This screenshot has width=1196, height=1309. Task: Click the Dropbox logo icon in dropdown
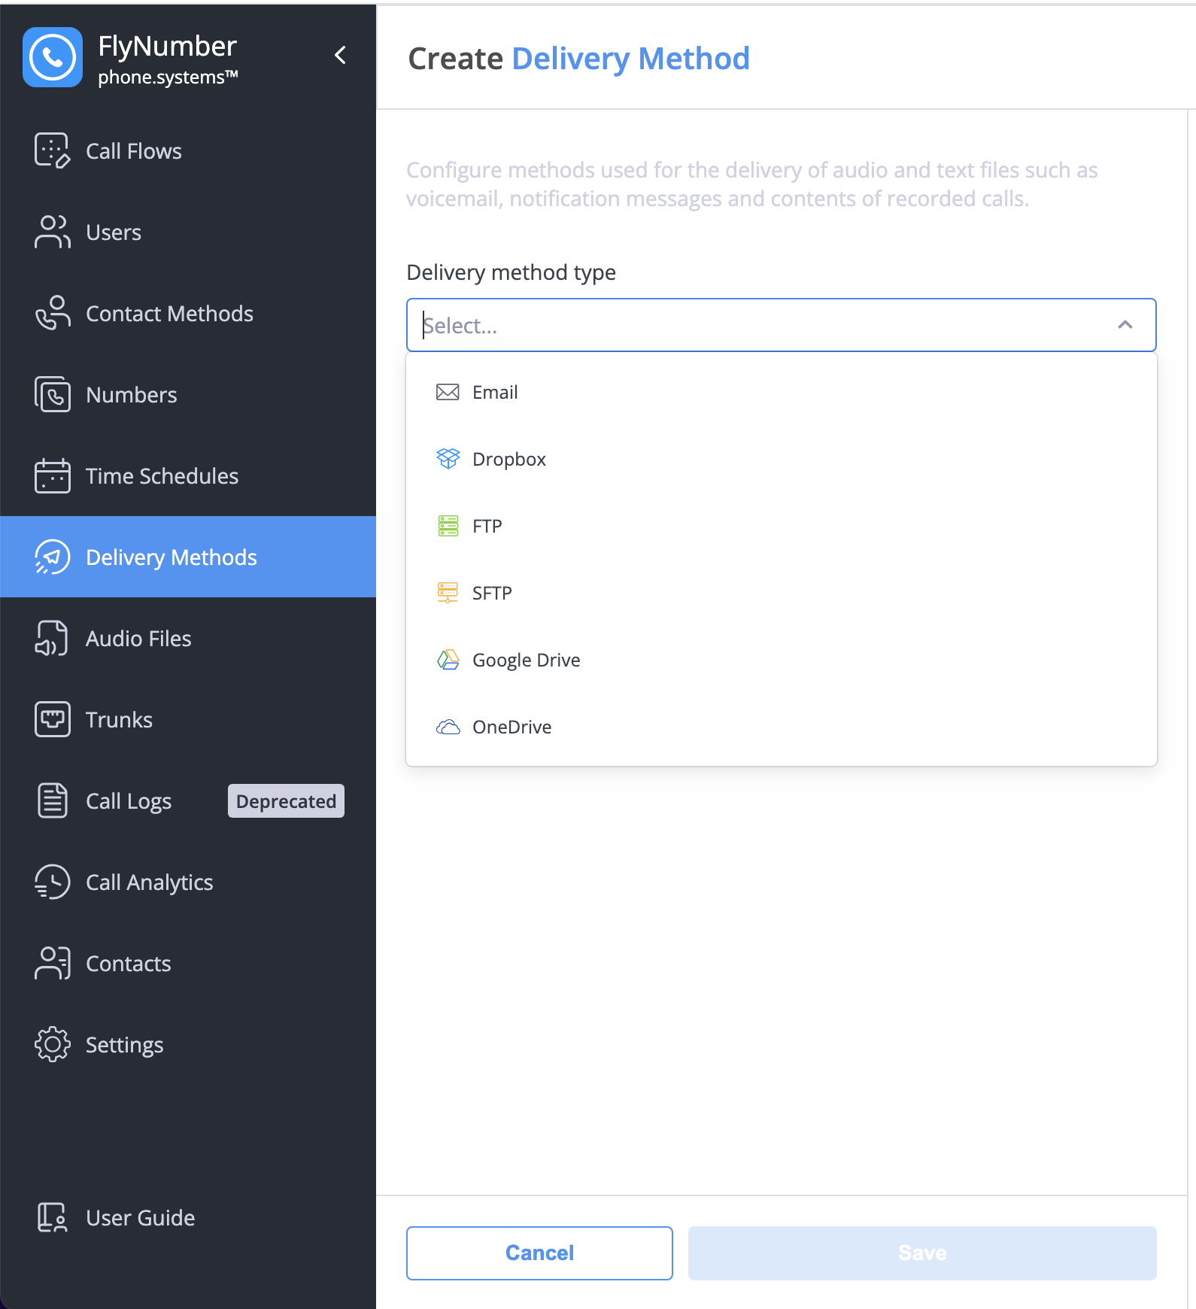(448, 458)
